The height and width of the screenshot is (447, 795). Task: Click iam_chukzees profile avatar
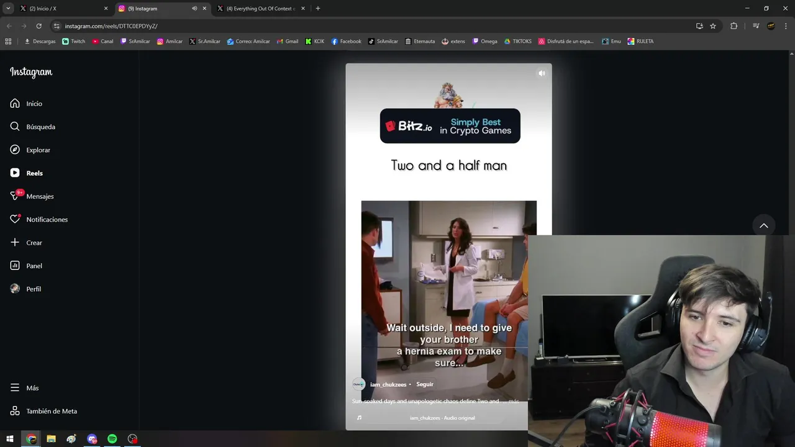coord(358,384)
